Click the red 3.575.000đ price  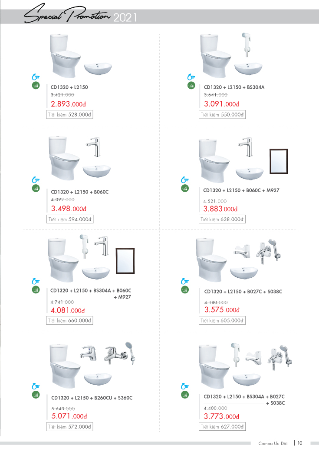click(x=222, y=310)
